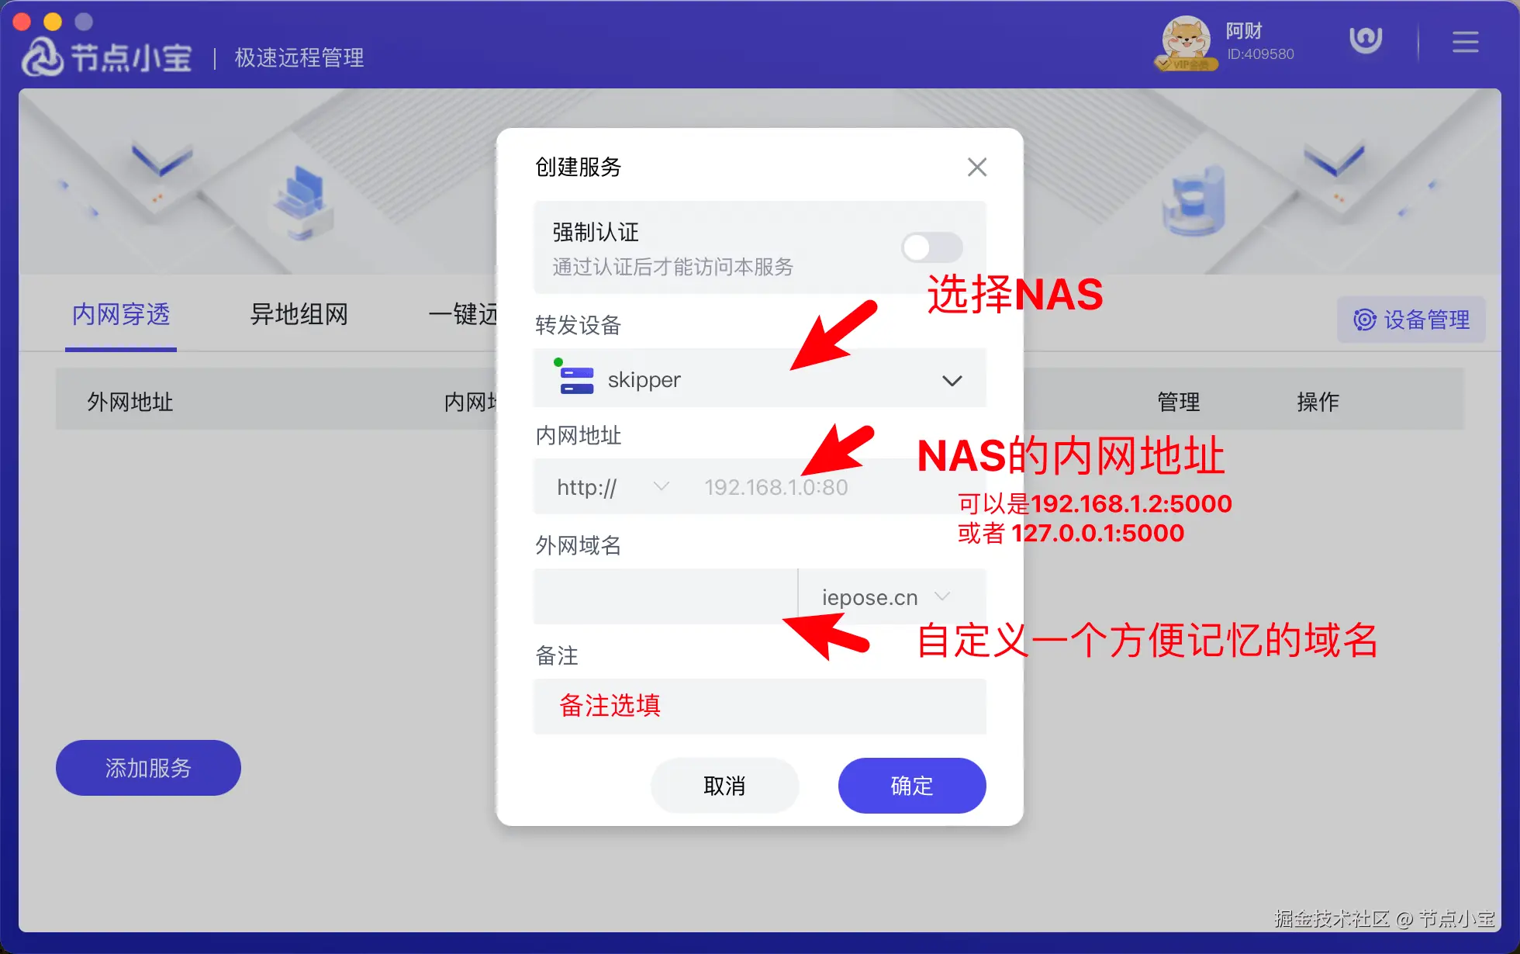Click the 节点小宝 app logo
The width and height of the screenshot is (1520, 954).
[107, 57]
